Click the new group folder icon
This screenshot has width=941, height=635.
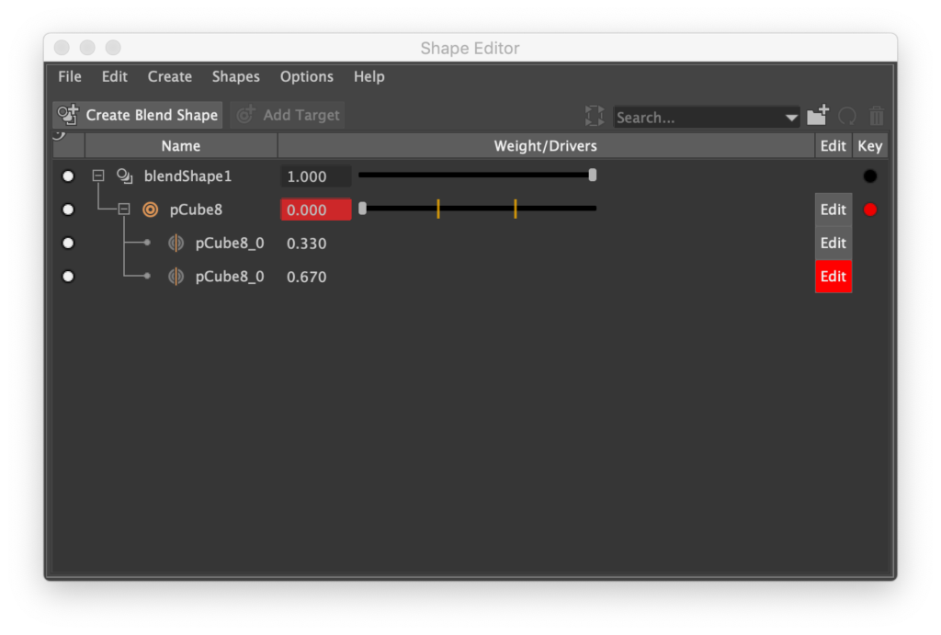coord(818,116)
